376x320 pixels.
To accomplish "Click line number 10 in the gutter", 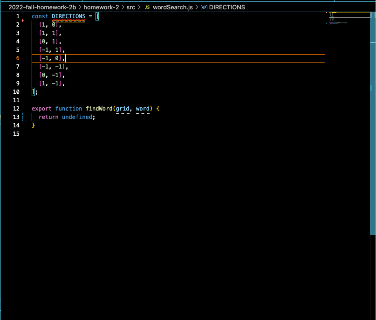I will click(x=16, y=92).
